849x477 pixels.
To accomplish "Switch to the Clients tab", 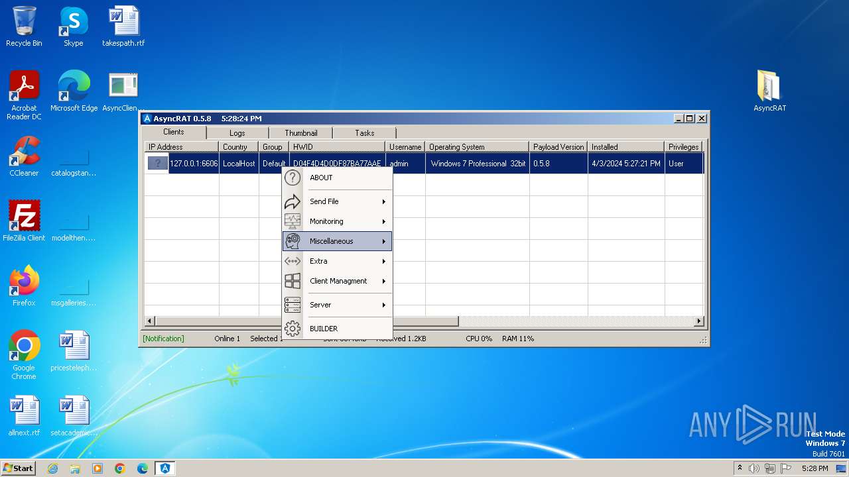I will tap(174, 132).
